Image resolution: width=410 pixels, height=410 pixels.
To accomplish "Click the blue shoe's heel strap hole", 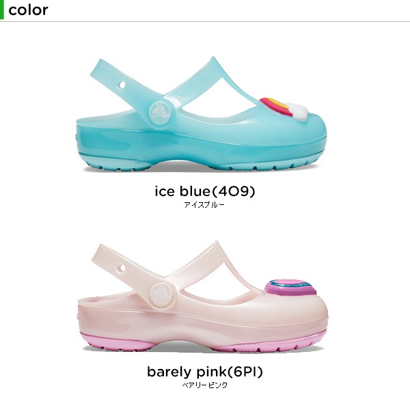I will pyautogui.click(x=122, y=85).
